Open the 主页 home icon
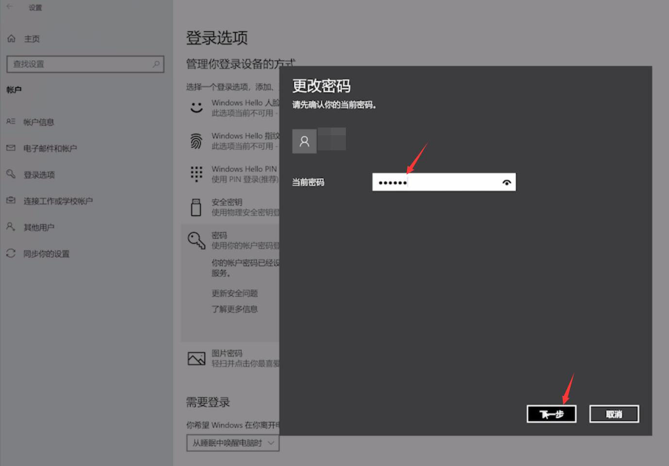The width and height of the screenshot is (669, 466). (11, 38)
